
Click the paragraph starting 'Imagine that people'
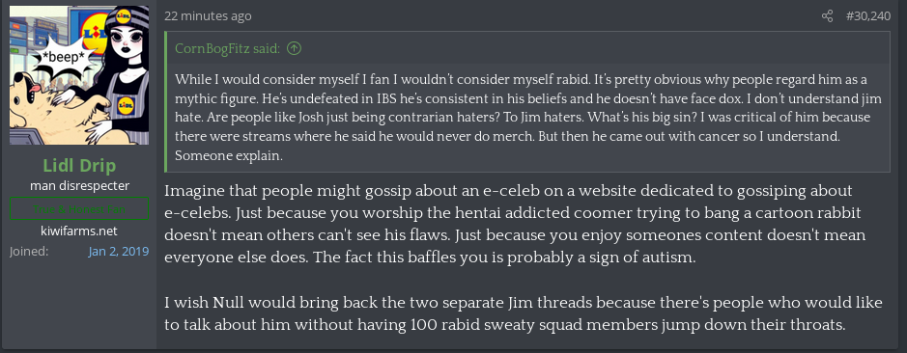click(515, 224)
